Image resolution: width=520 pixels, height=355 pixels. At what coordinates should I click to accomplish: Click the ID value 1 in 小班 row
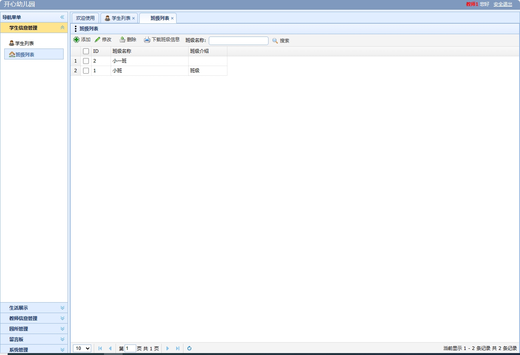[x=101, y=71]
